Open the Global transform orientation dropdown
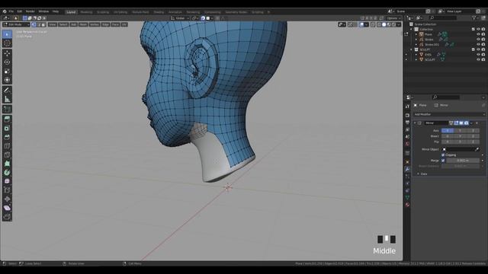Viewport: 488px width, 274px height. point(180,18)
